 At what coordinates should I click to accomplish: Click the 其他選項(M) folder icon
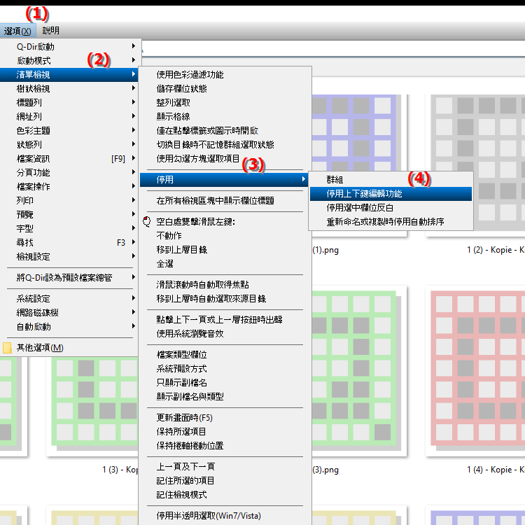7,348
